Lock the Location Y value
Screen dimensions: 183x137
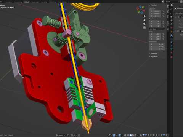coord(164,14)
